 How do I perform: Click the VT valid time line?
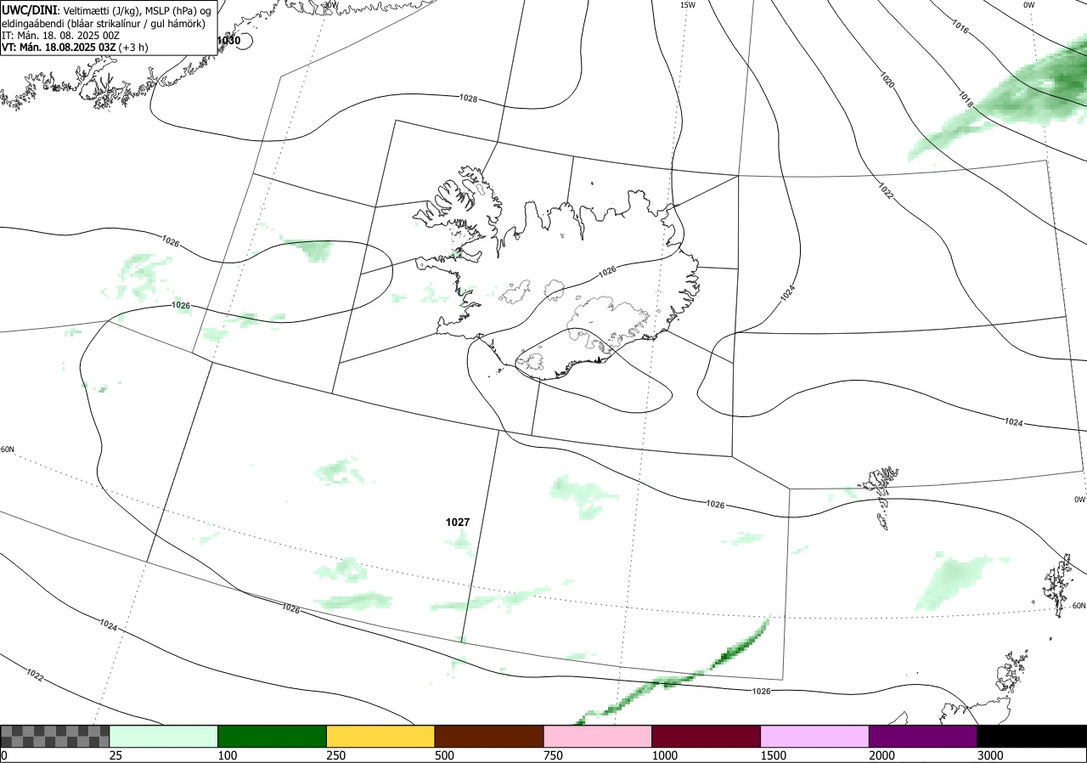[75, 48]
